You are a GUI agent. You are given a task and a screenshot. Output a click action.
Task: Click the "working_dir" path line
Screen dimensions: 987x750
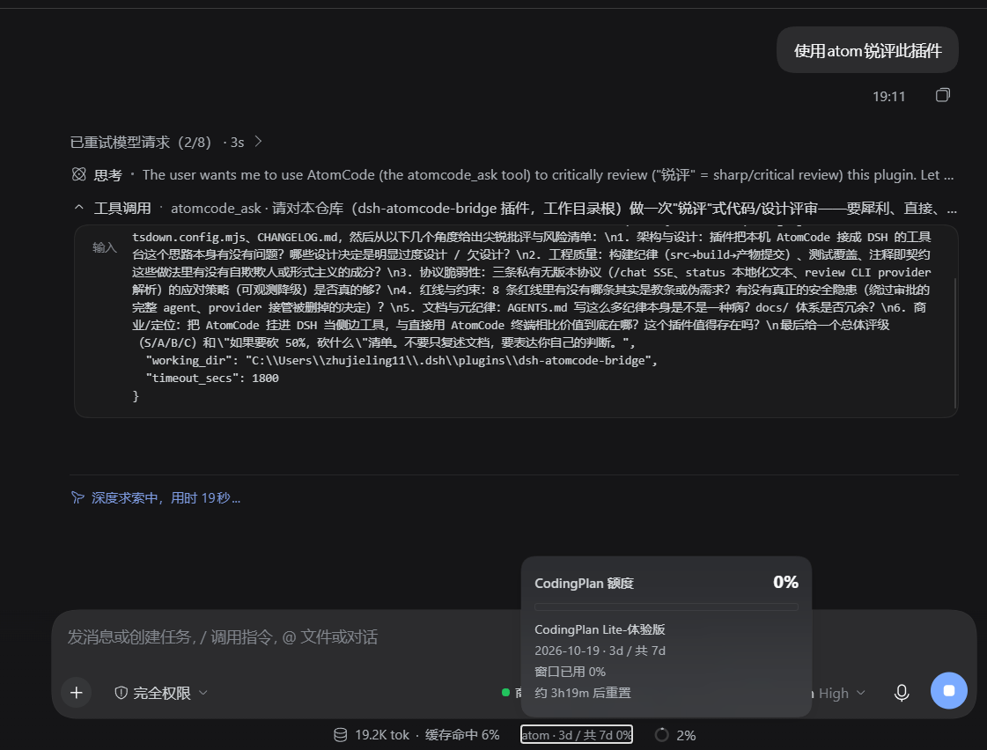[401, 361]
